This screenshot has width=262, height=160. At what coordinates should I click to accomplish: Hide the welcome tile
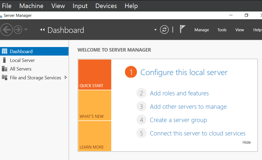click(x=246, y=142)
